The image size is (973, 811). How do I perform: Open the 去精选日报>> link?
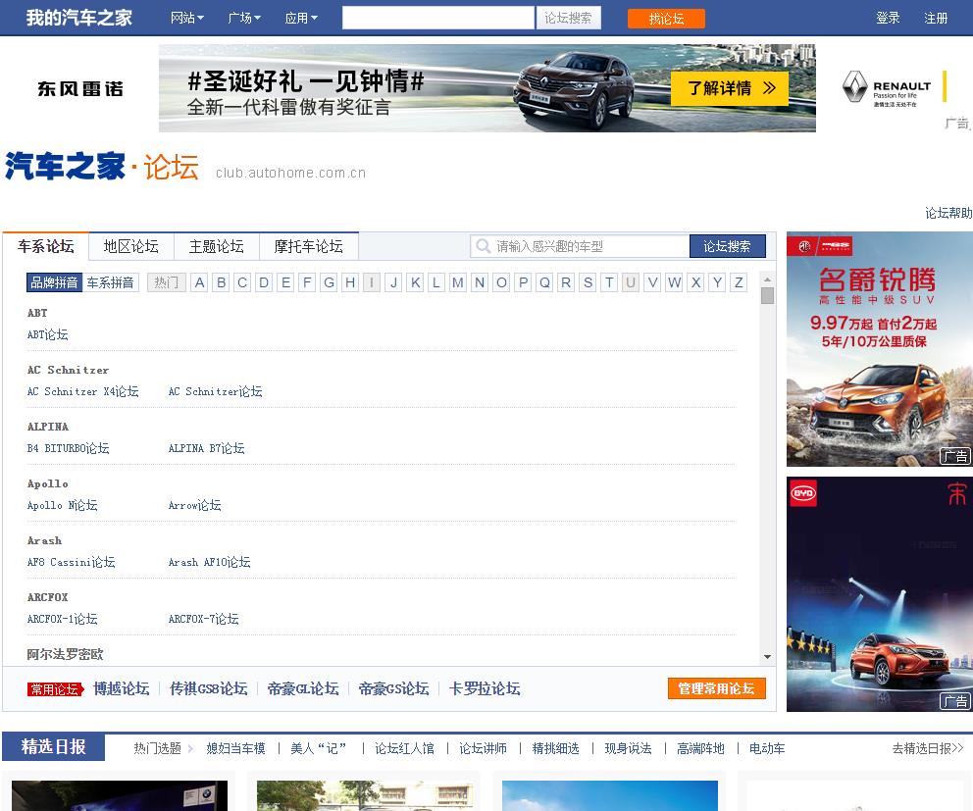[928, 748]
